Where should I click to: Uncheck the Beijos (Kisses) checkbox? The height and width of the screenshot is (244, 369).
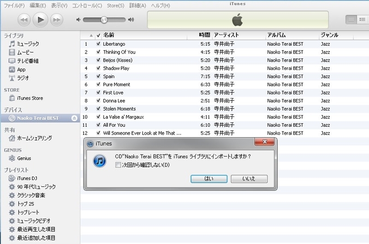pyautogui.click(x=98, y=60)
